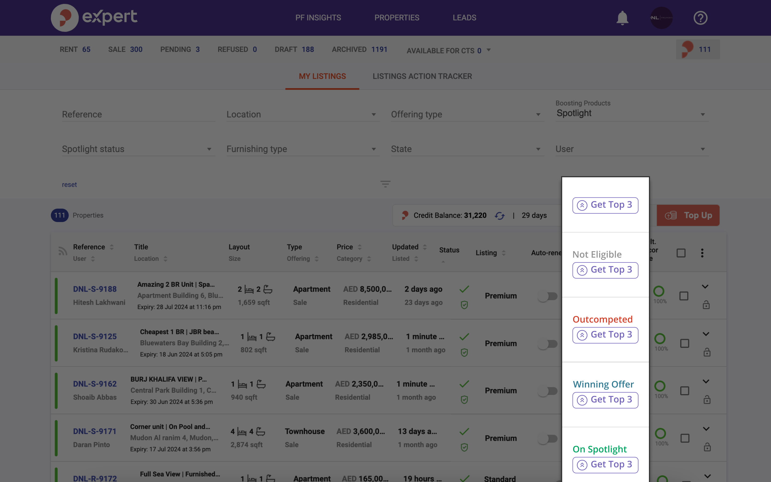Open PF Insights in the navigation
This screenshot has width=771, height=482.
tap(318, 18)
